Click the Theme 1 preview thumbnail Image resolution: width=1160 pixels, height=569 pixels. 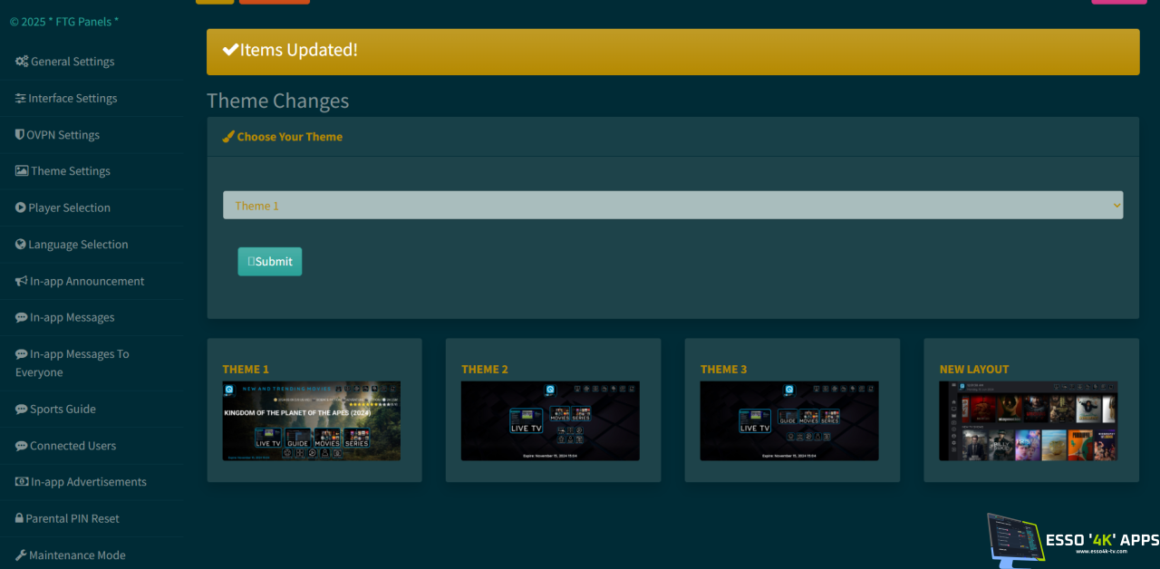[x=312, y=420]
